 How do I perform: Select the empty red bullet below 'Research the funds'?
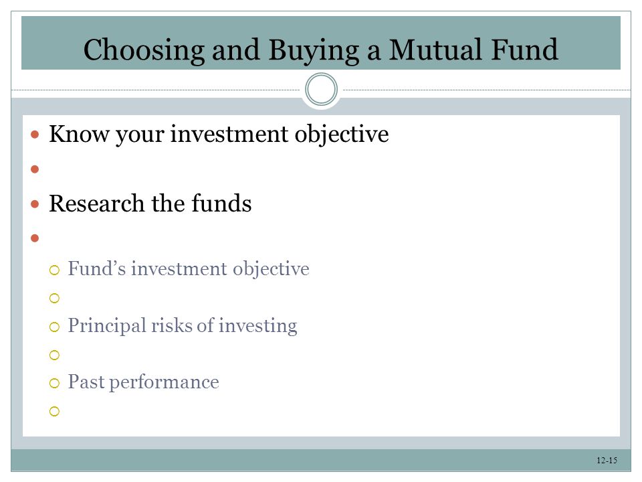35,238
